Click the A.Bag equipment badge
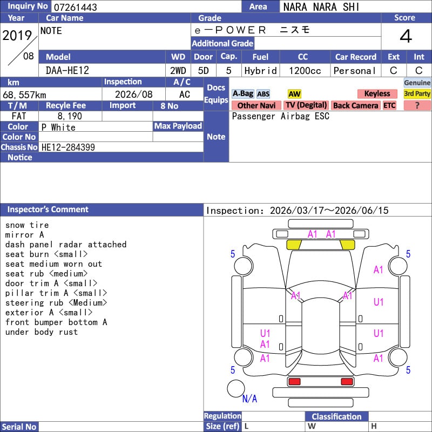Image resolution: width=432 pixels, height=432 pixels. [x=242, y=94]
